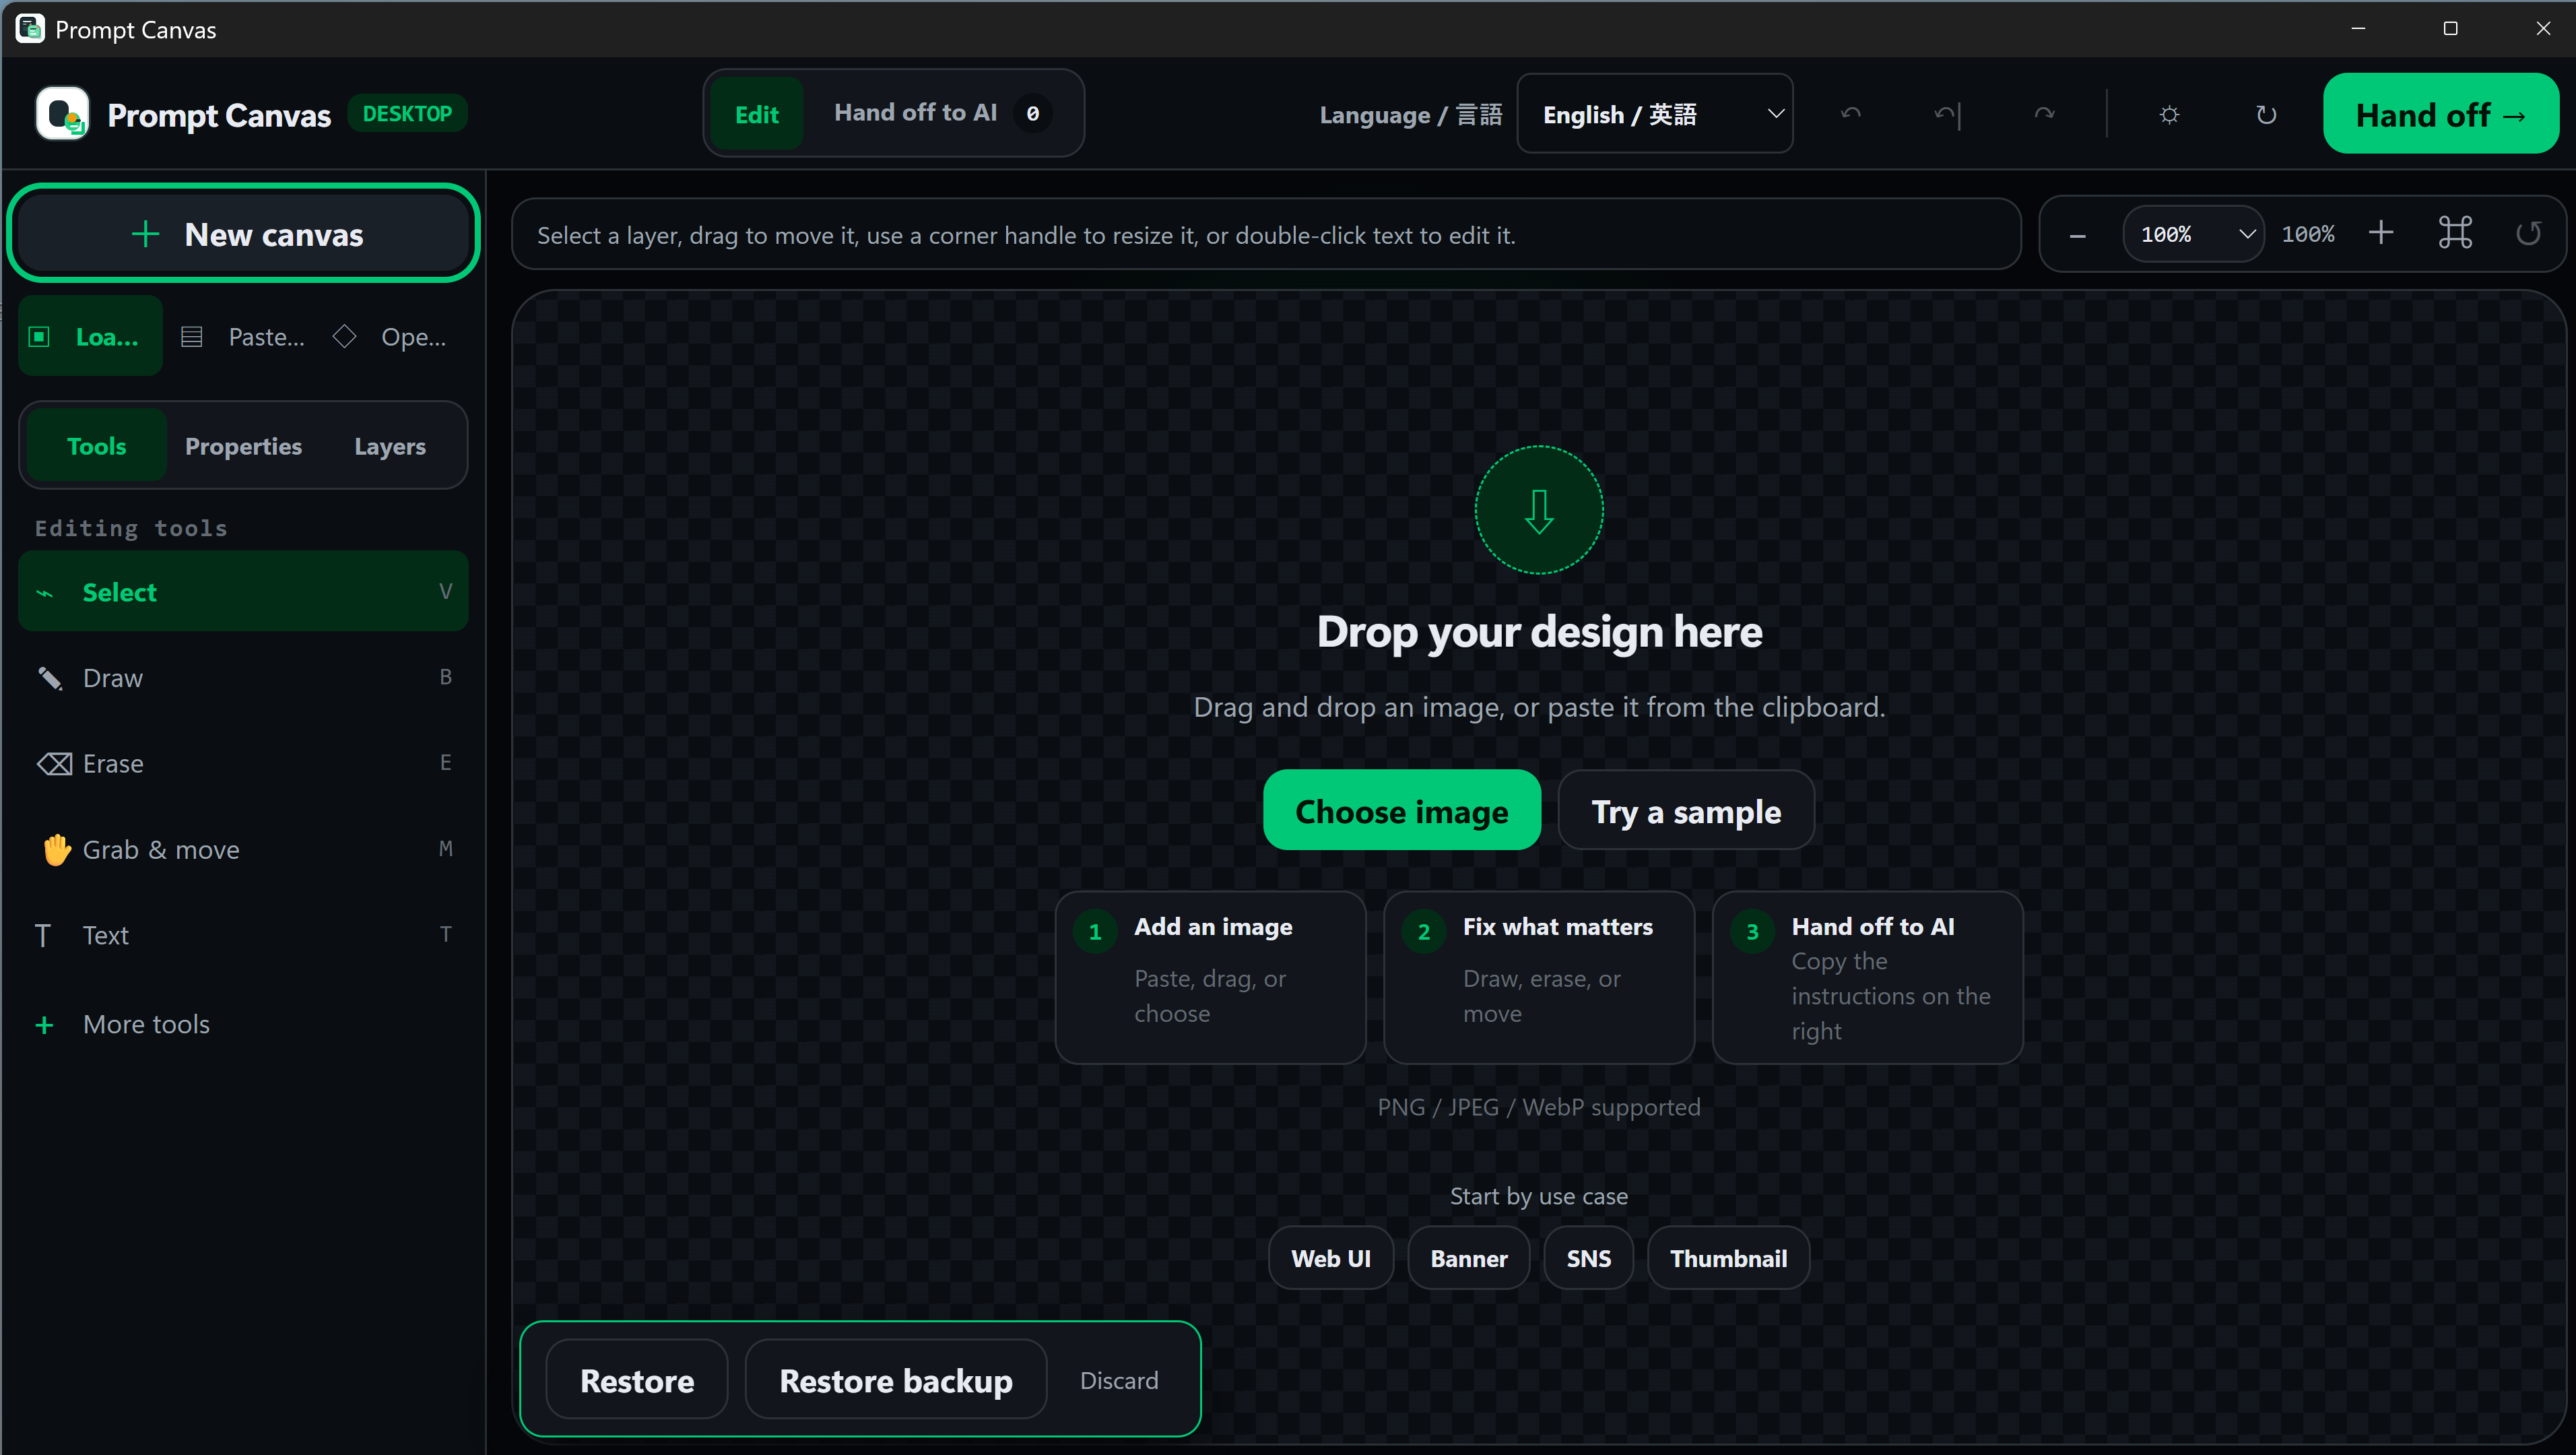
Task: Click the reload circular arrow icon
Action: (2266, 114)
